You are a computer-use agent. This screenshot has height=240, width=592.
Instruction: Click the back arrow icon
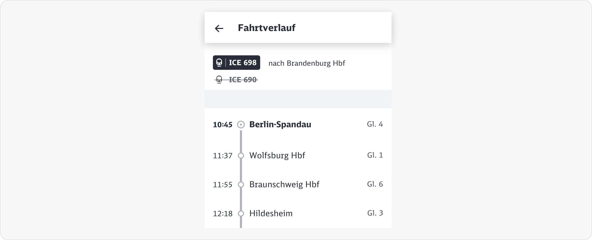(219, 28)
